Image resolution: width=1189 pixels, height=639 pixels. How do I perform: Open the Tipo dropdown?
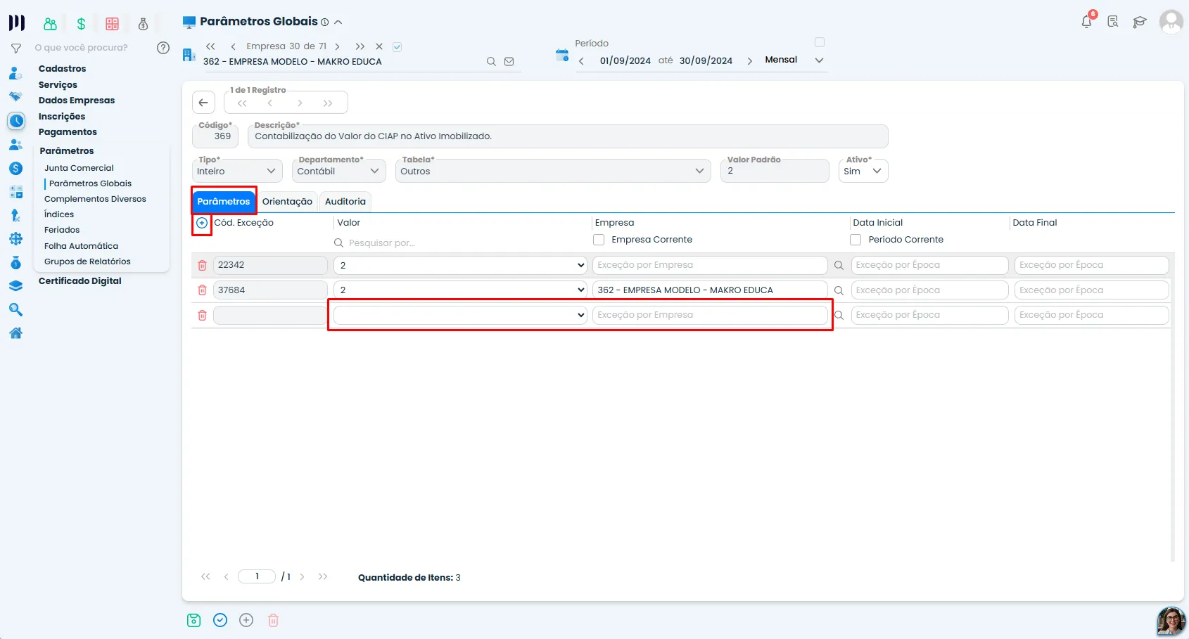(x=237, y=171)
